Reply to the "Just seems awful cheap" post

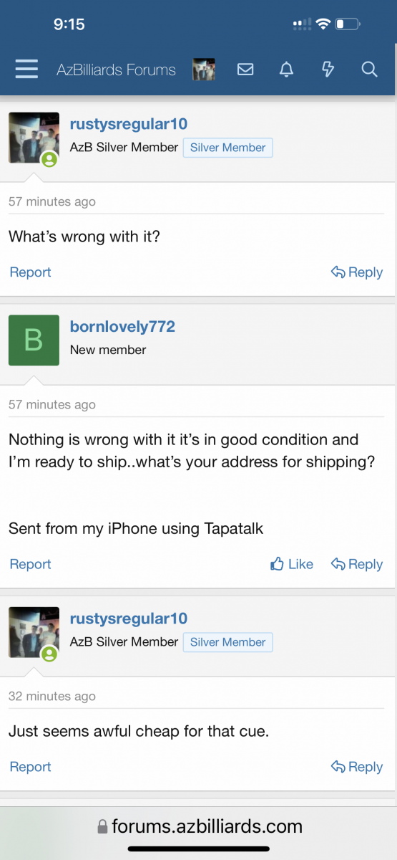coord(357,767)
